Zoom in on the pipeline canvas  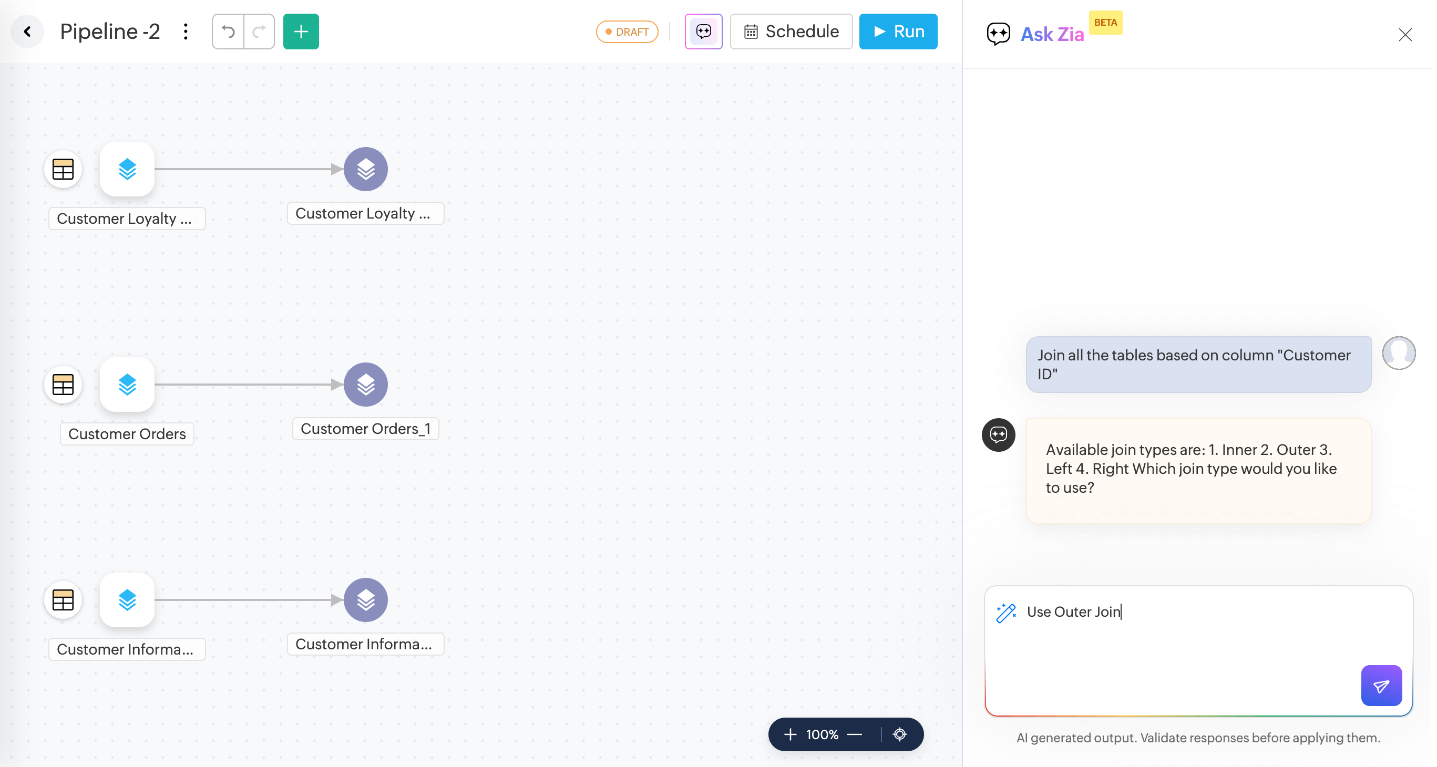coord(790,734)
